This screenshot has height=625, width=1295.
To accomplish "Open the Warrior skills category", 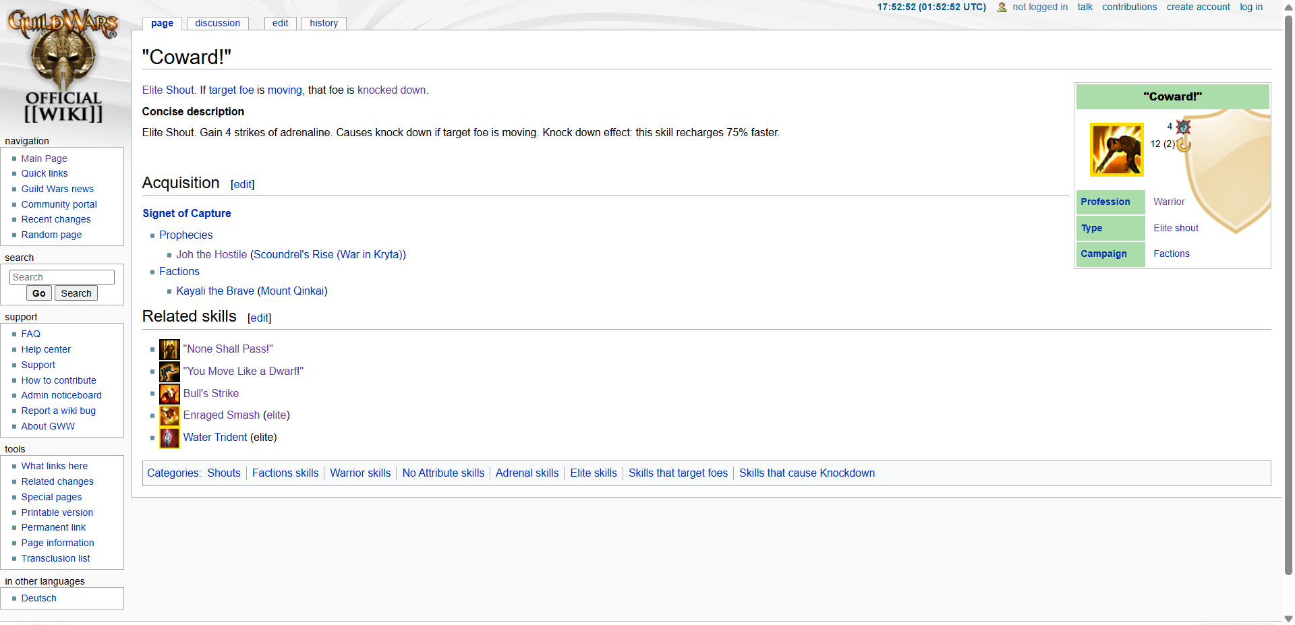I will coord(360,473).
